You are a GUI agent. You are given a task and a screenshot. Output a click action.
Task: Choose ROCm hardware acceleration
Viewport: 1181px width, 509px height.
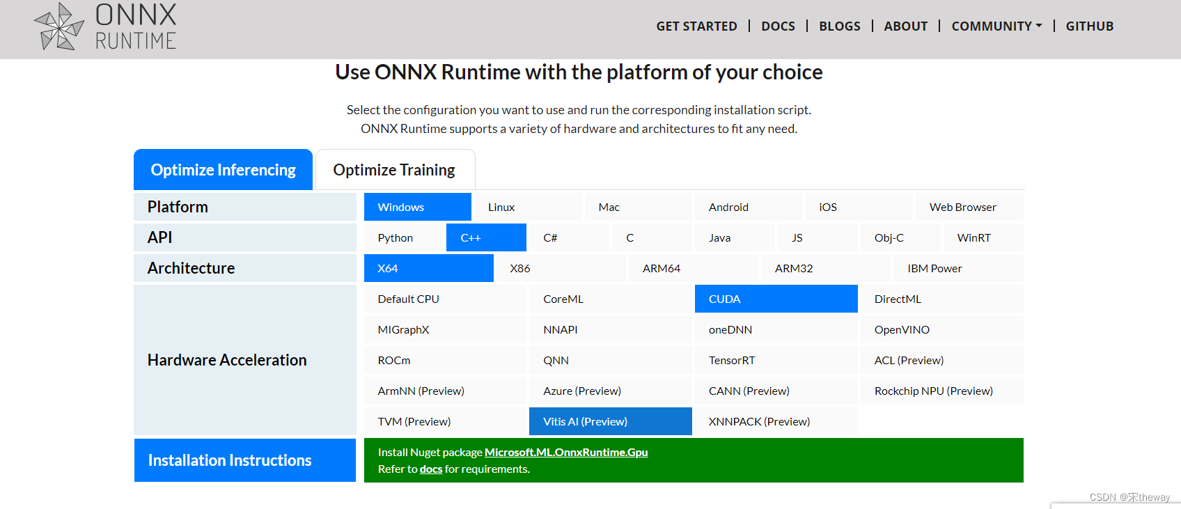coord(445,360)
